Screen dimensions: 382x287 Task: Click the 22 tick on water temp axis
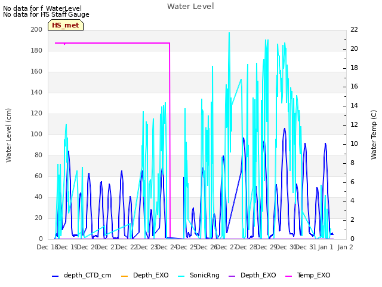pyautogui.click(x=354, y=29)
